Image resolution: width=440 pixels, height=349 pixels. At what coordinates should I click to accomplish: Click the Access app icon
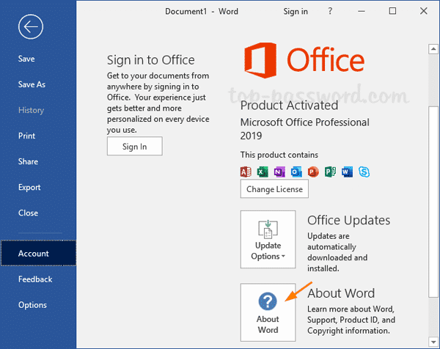[x=246, y=172]
